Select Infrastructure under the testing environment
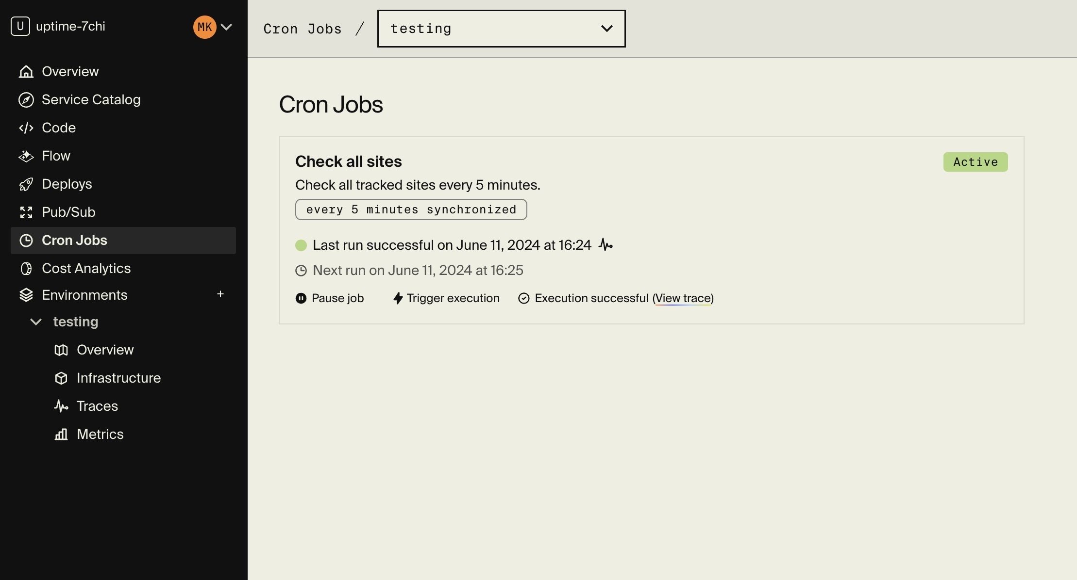Image resolution: width=1077 pixels, height=580 pixels. coord(118,378)
